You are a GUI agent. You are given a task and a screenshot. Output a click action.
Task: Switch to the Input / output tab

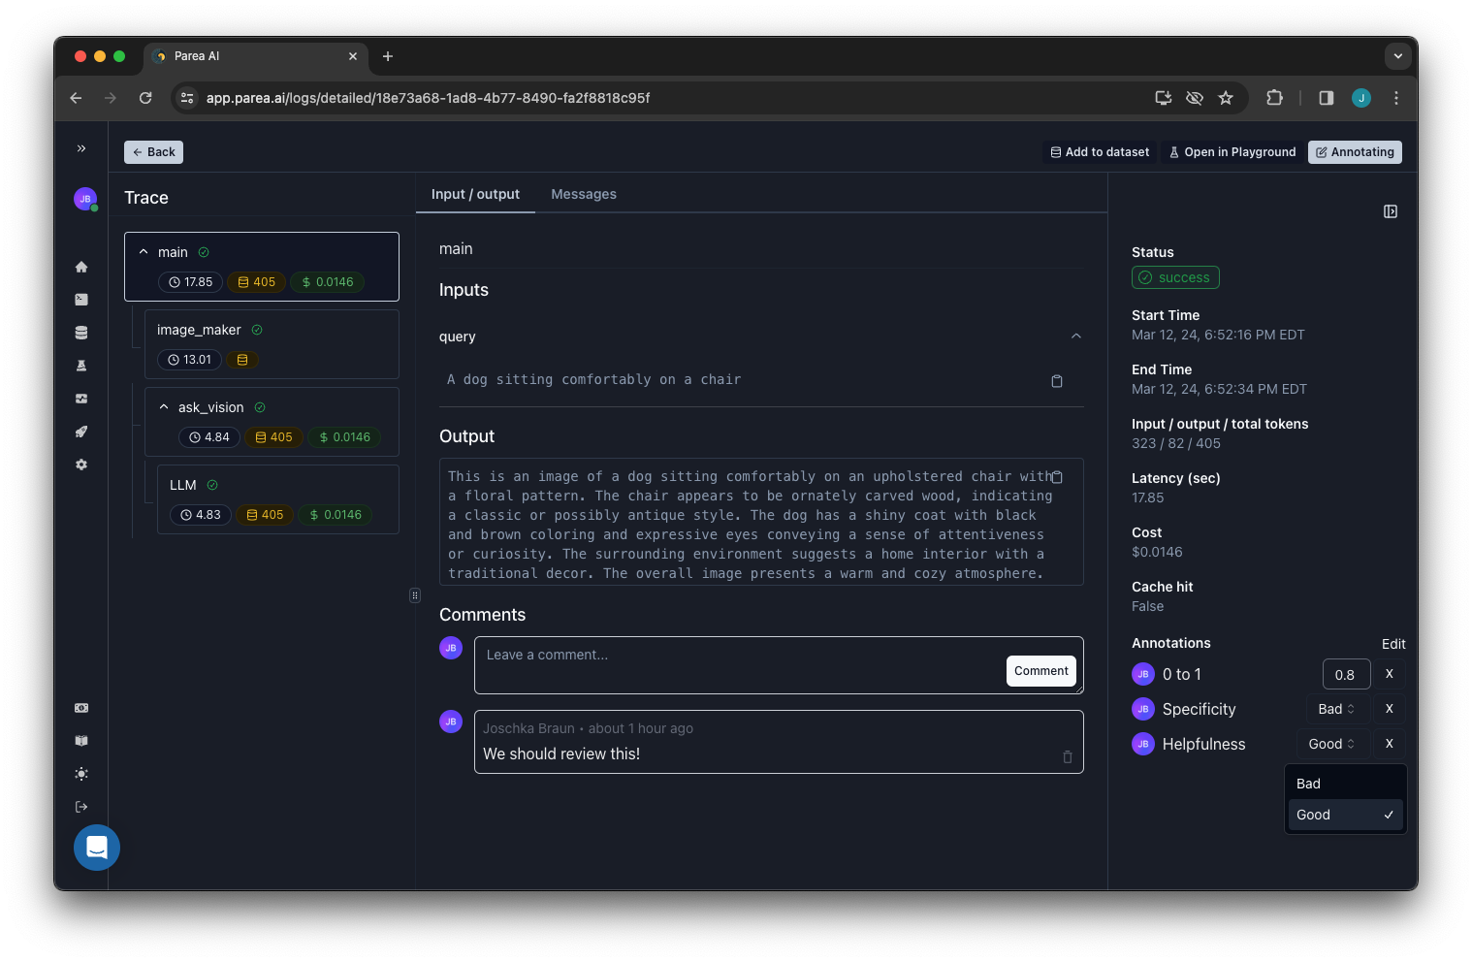[x=475, y=194]
